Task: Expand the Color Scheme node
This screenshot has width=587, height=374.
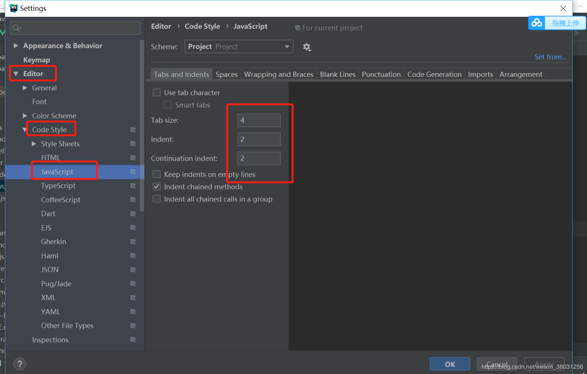Action: 25,116
